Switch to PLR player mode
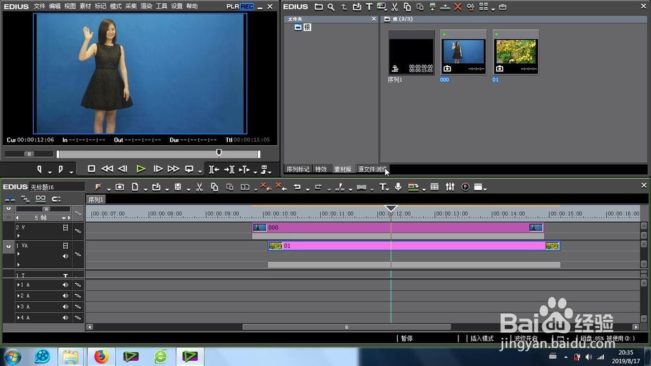Screen dimensions: 651x366 click(232, 7)
